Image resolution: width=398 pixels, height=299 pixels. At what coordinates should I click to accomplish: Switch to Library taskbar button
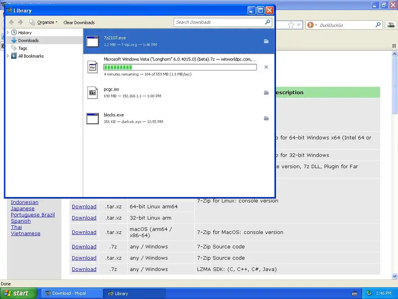(134, 293)
